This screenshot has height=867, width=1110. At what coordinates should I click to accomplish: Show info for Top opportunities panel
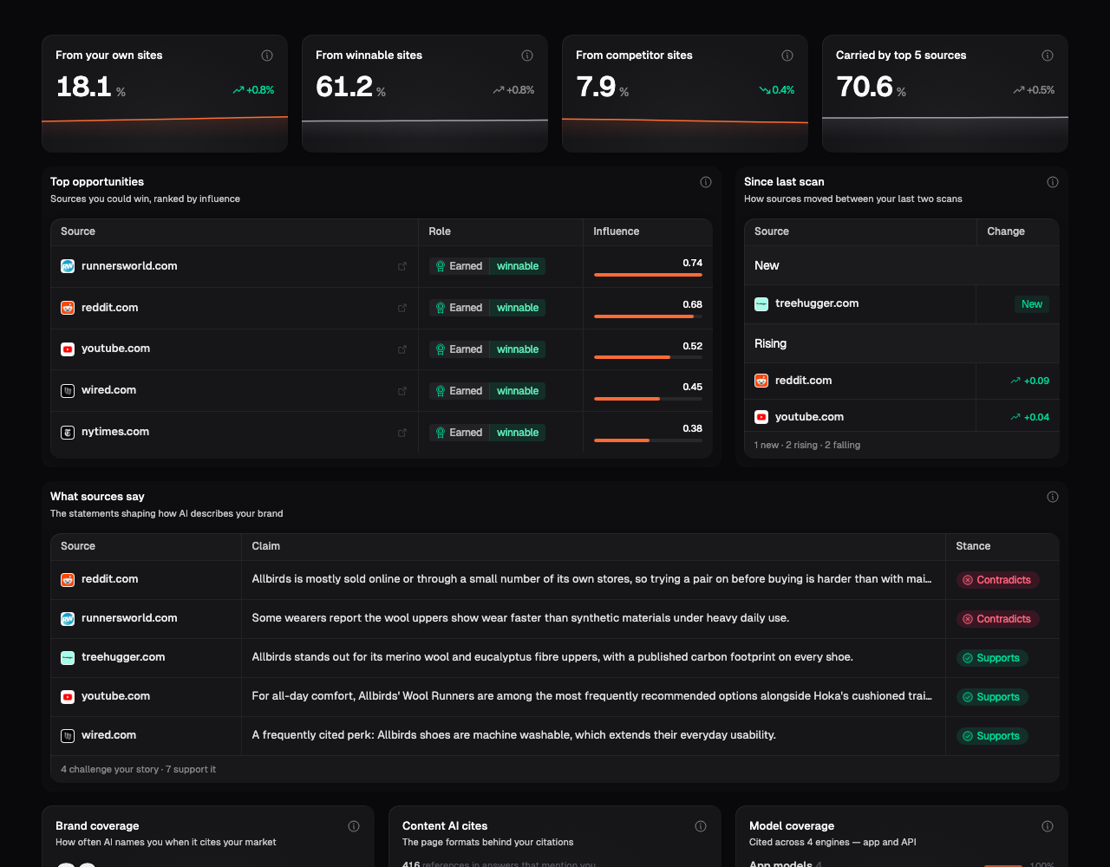pos(706,182)
